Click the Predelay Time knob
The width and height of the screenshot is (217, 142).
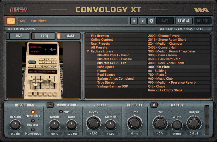[x=135, y=123]
